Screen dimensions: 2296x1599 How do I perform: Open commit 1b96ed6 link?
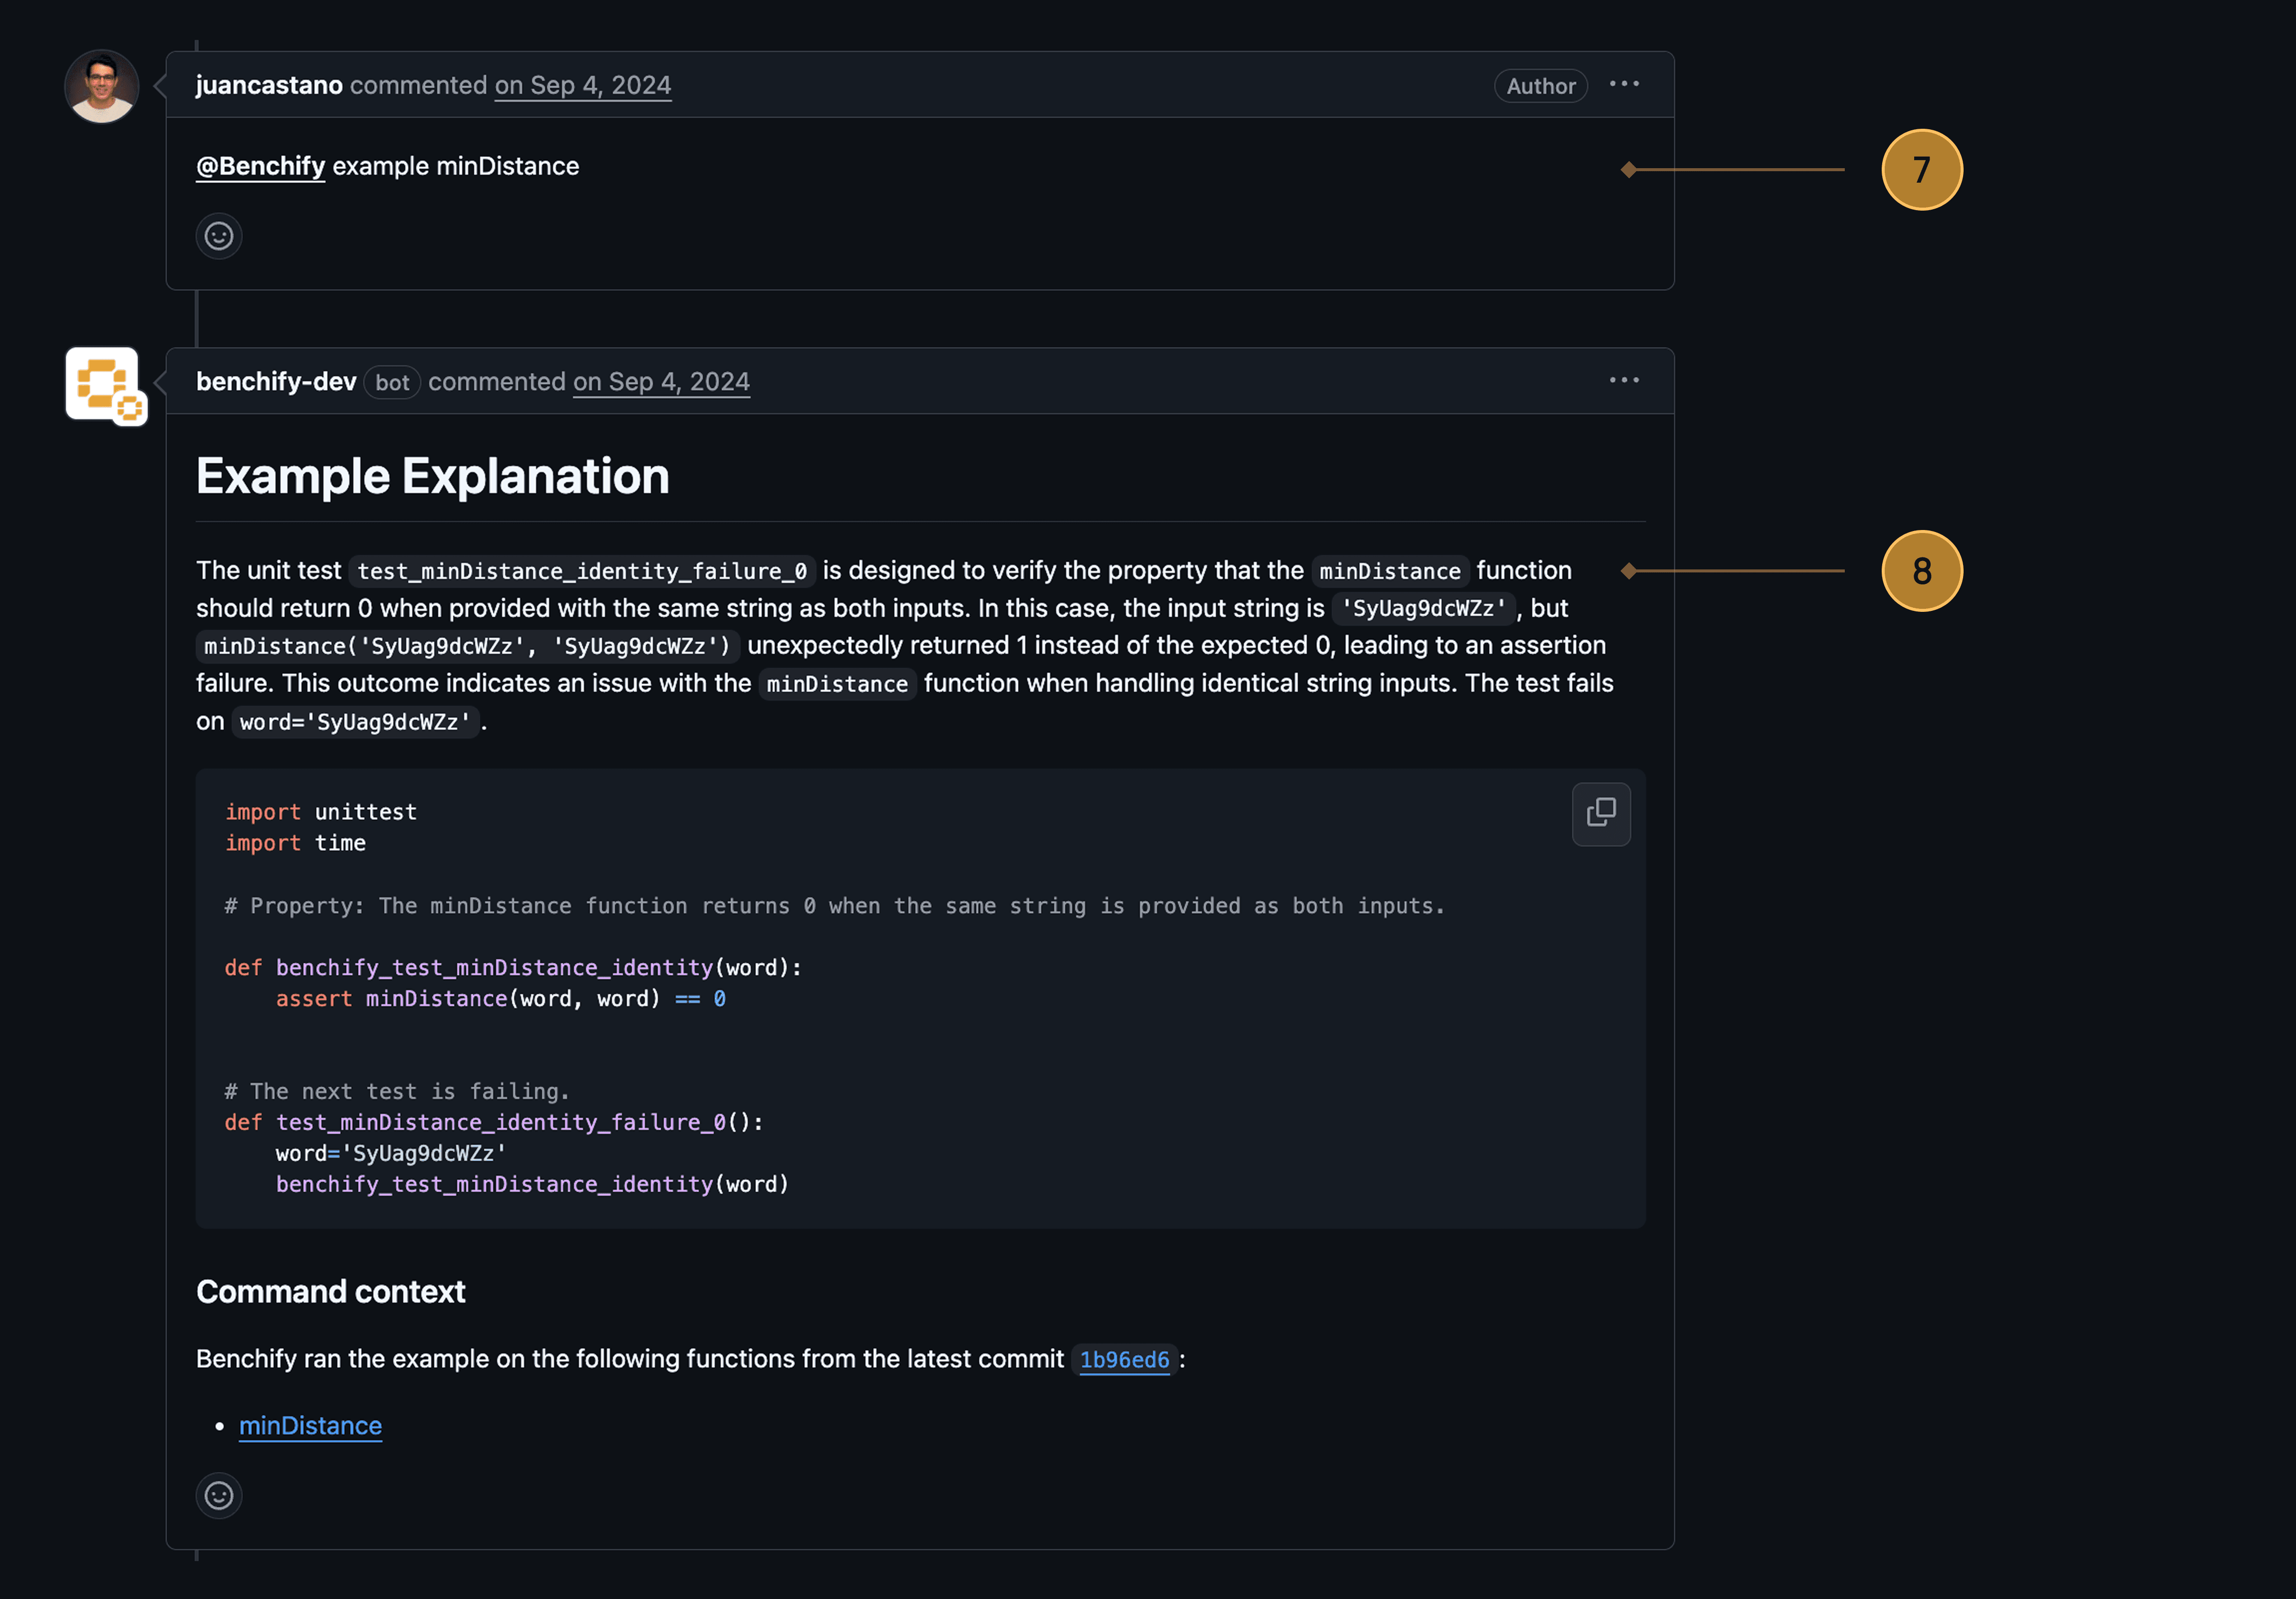click(x=1124, y=1360)
